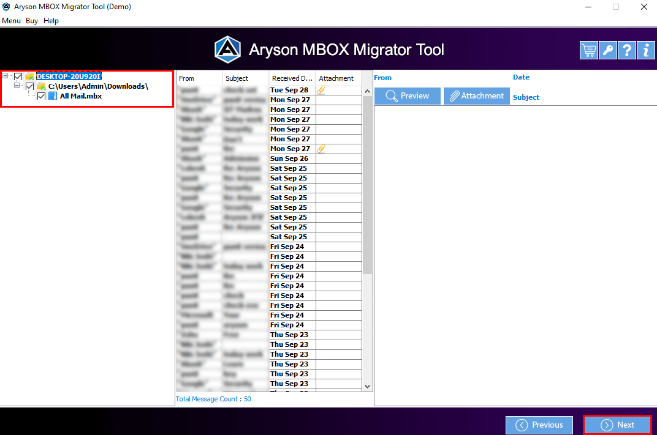The width and height of the screenshot is (657, 435).
Task: Toggle the DESKTOP-20U920I checkbox
Action: [18, 76]
